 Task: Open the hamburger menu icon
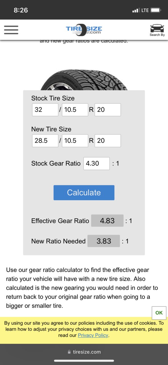click(x=11, y=30)
